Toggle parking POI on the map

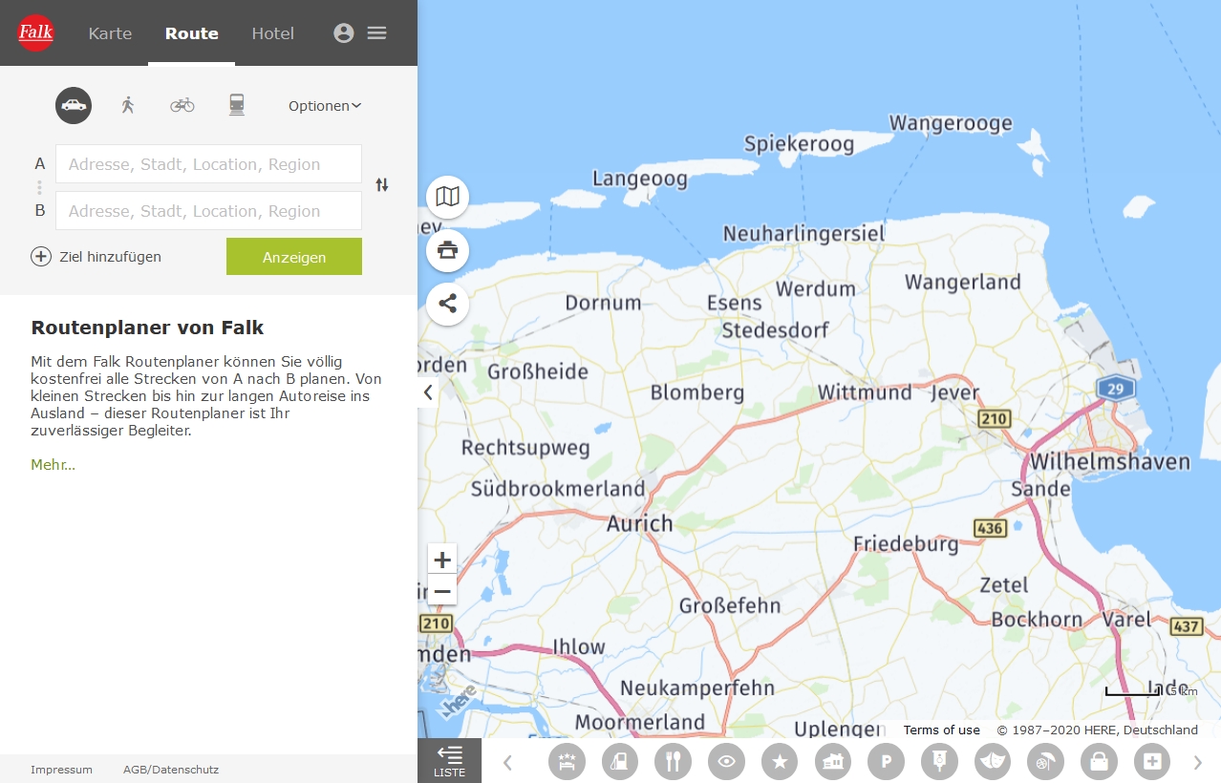[886, 761]
